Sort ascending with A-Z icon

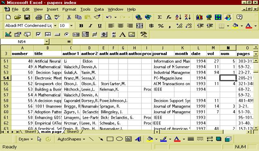pos(178,17)
